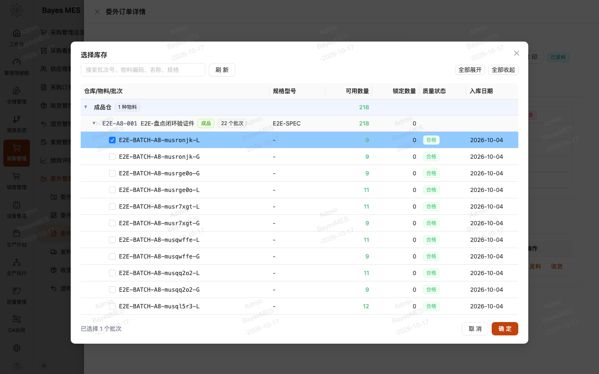This screenshot has width=599, height=374.
Task: Open the 质量管理 sidebar icon
Action: click(17, 291)
